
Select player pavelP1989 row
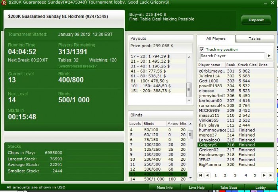pos(236,86)
